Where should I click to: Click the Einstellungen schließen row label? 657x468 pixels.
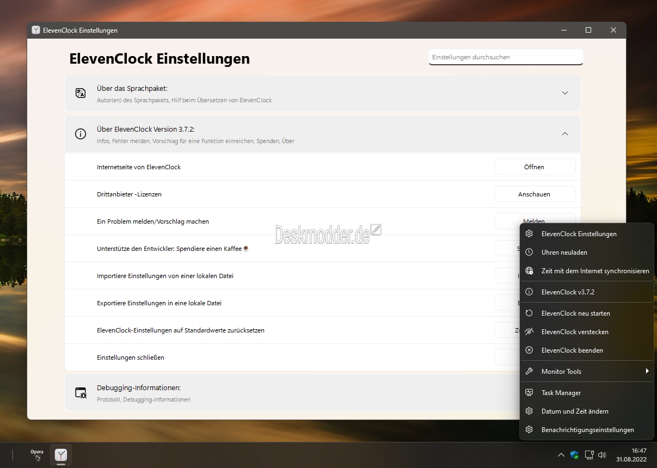click(x=131, y=358)
